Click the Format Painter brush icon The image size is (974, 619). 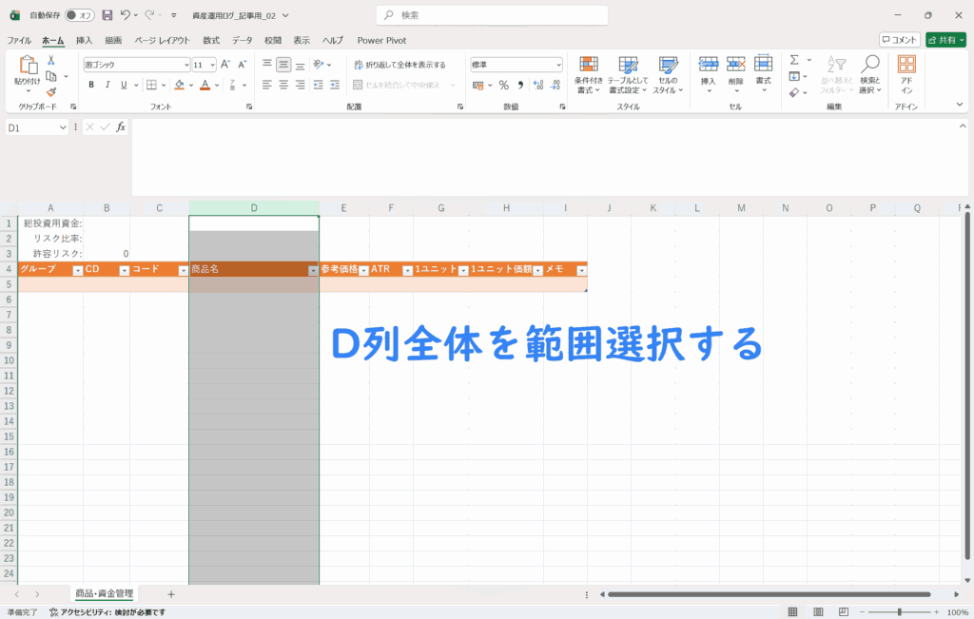click(x=51, y=92)
